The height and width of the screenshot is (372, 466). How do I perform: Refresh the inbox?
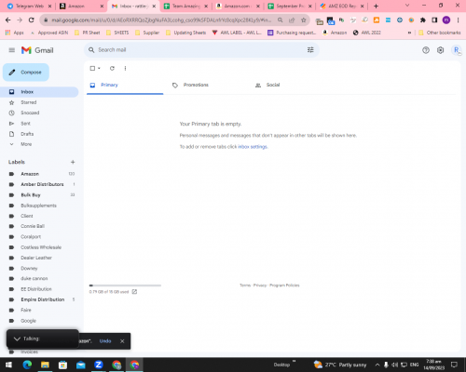click(112, 68)
